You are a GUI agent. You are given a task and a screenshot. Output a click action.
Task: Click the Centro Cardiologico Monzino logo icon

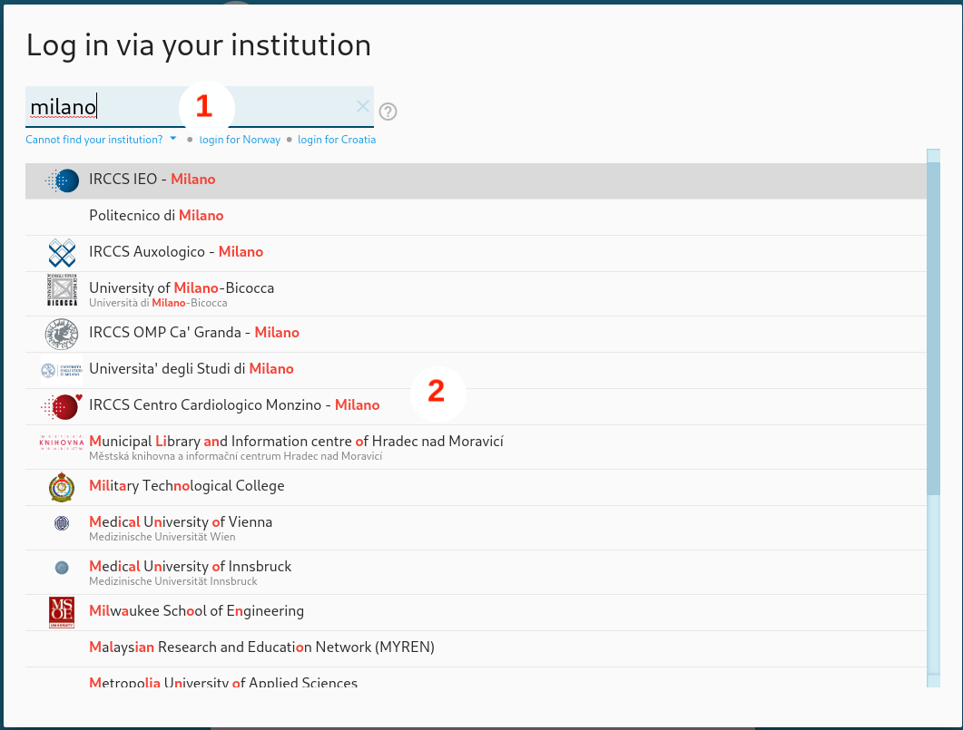point(62,406)
